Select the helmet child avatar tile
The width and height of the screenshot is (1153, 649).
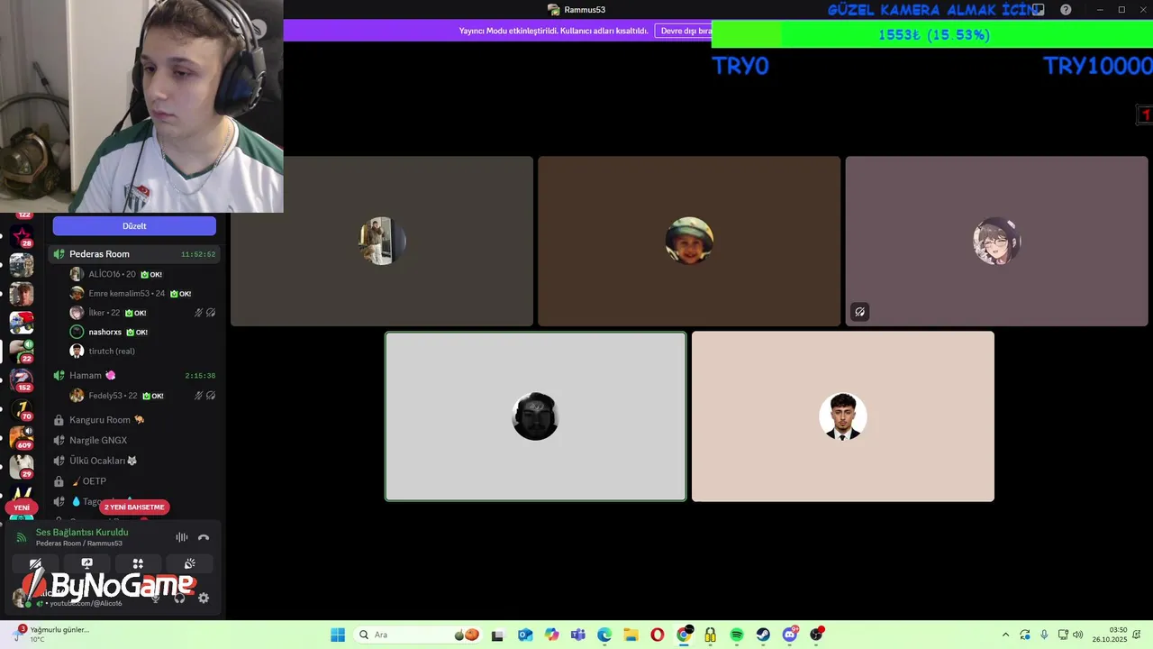[689, 242]
